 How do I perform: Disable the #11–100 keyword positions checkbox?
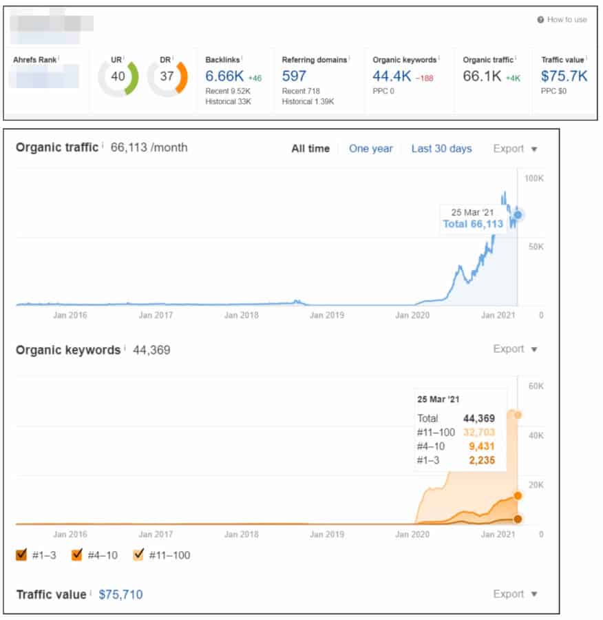(x=140, y=555)
